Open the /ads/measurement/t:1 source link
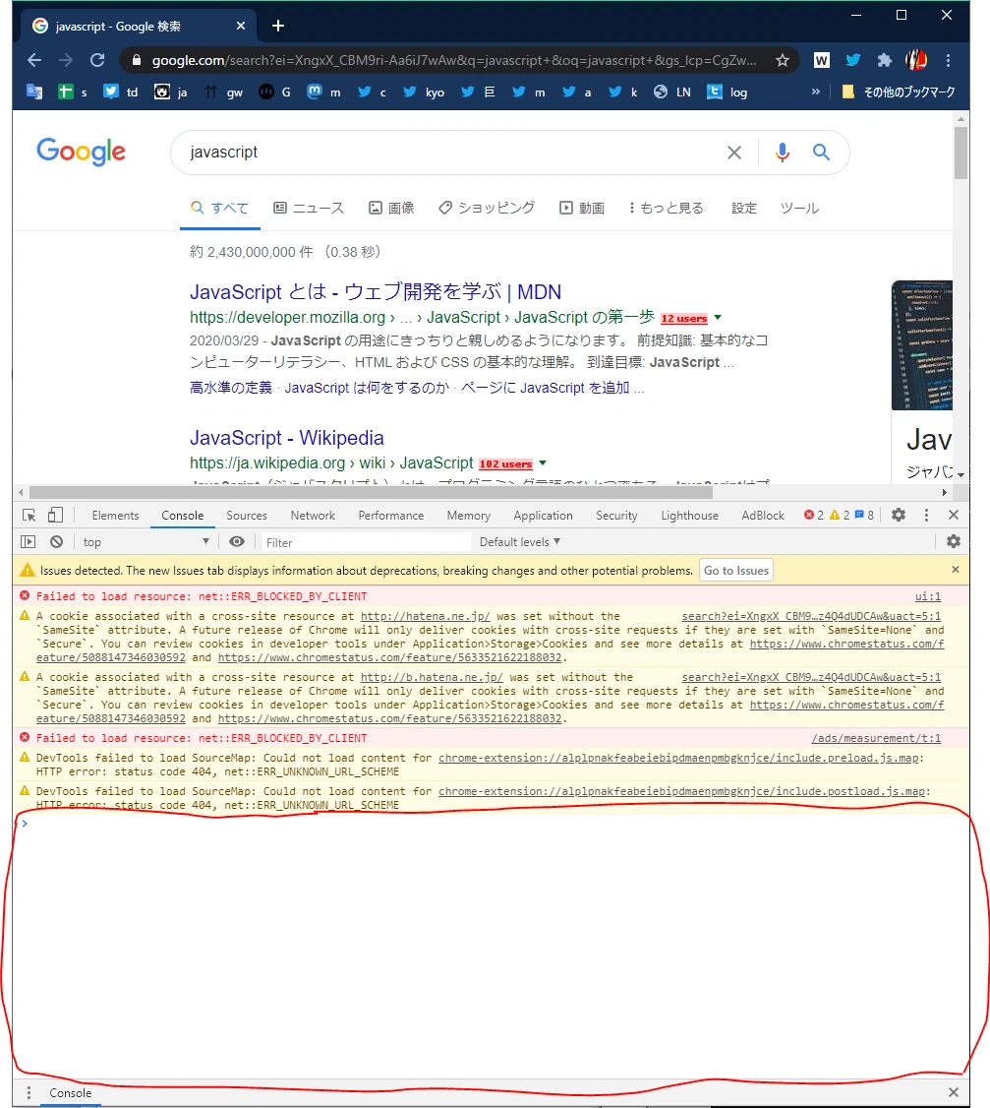The image size is (990, 1108). coord(876,738)
